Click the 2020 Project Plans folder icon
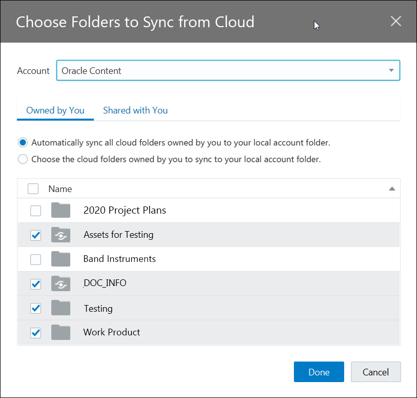417x398 pixels. [61, 210]
